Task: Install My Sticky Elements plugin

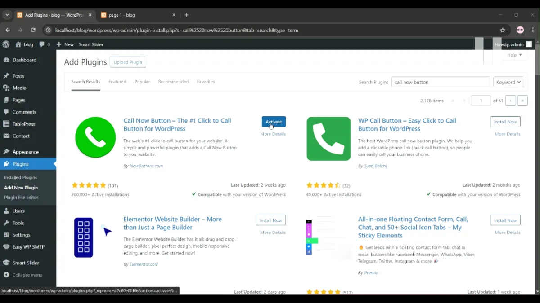Action: pyautogui.click(x=505, y=220)
